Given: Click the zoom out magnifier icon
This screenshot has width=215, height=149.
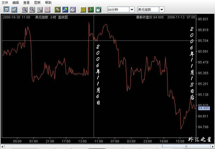Looking at the screenshot, I should point(32,9).
